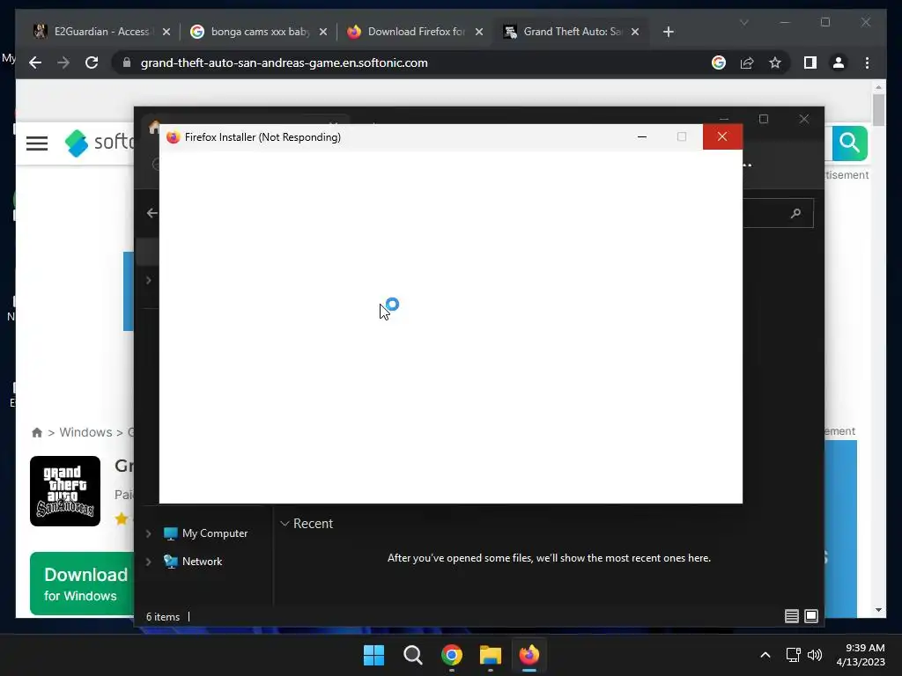
Task: Go forward in Chrome browser
Action: click(x=63, y=62)
